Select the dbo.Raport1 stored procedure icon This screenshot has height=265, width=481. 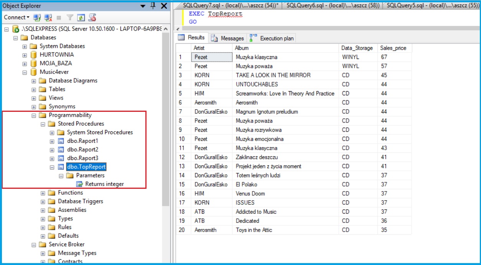click(61, 141)
